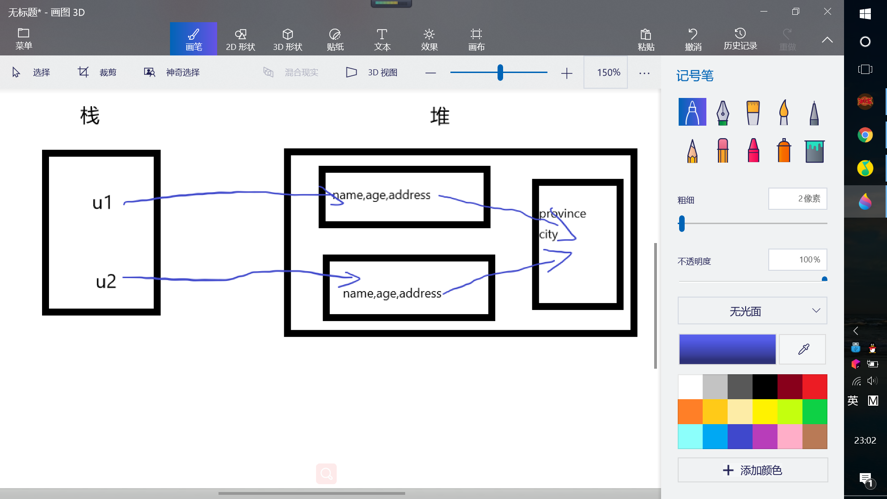The height and width of the screenshot is (499, 887).
Task: Collapse the ribbon with chevron arrow
Action: pos(827,40)
